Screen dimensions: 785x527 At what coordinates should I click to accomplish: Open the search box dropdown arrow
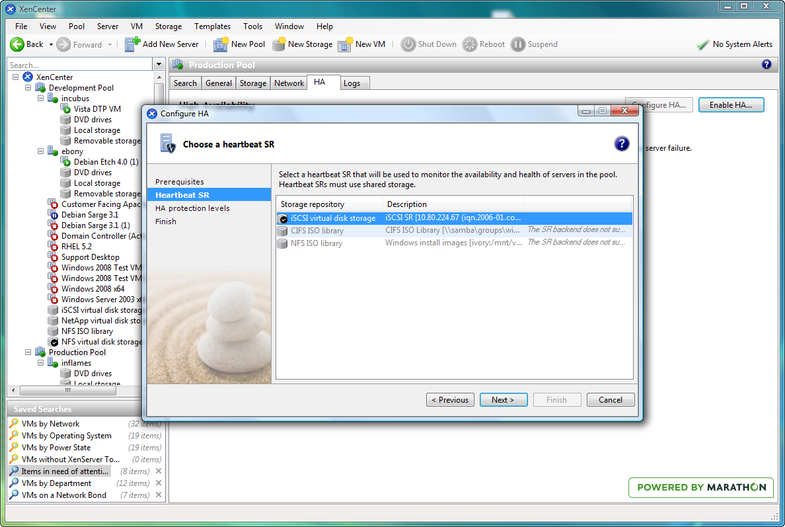[x=159, y=65]
